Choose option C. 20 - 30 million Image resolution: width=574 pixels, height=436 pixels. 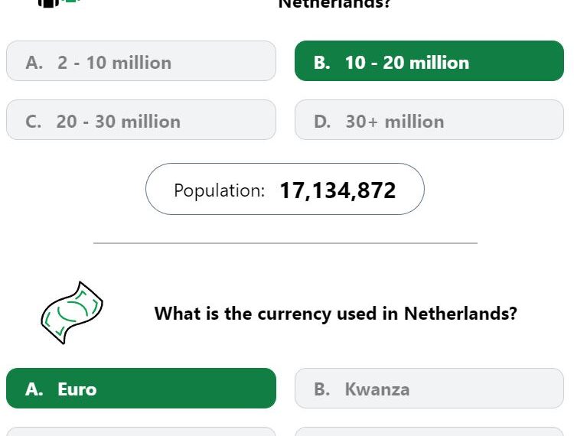(141, 119)
